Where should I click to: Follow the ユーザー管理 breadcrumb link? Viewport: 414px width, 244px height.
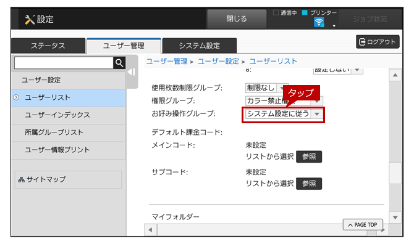(167, 62)
